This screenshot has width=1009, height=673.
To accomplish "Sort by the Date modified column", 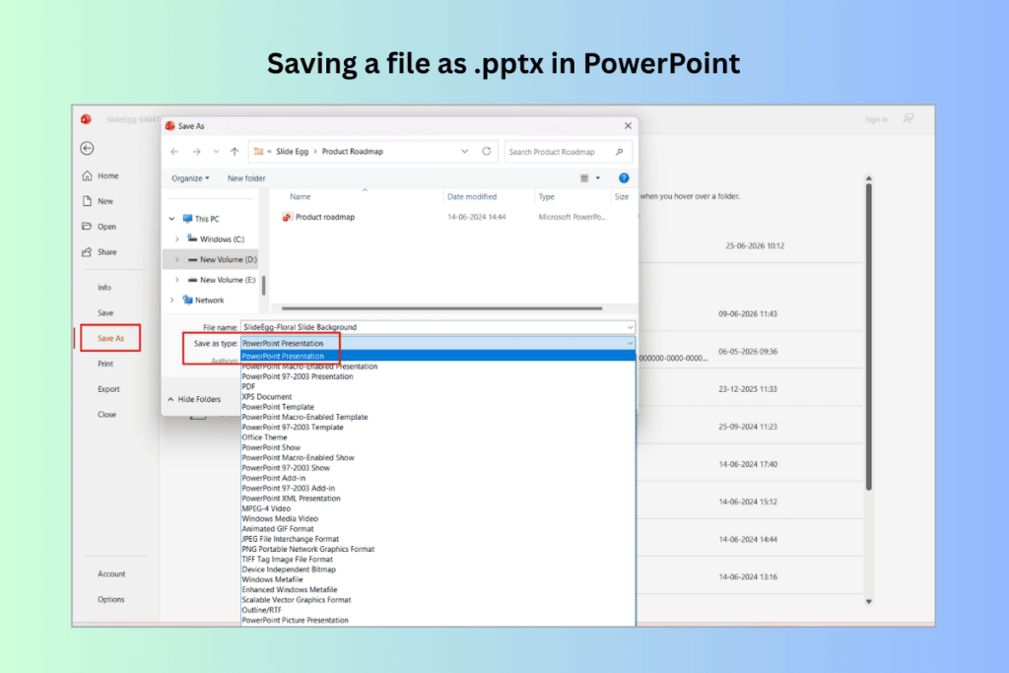I will click(x=472, y=197).
